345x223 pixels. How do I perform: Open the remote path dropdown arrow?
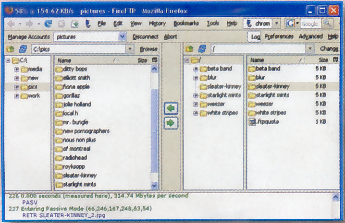tap(310, 48)
